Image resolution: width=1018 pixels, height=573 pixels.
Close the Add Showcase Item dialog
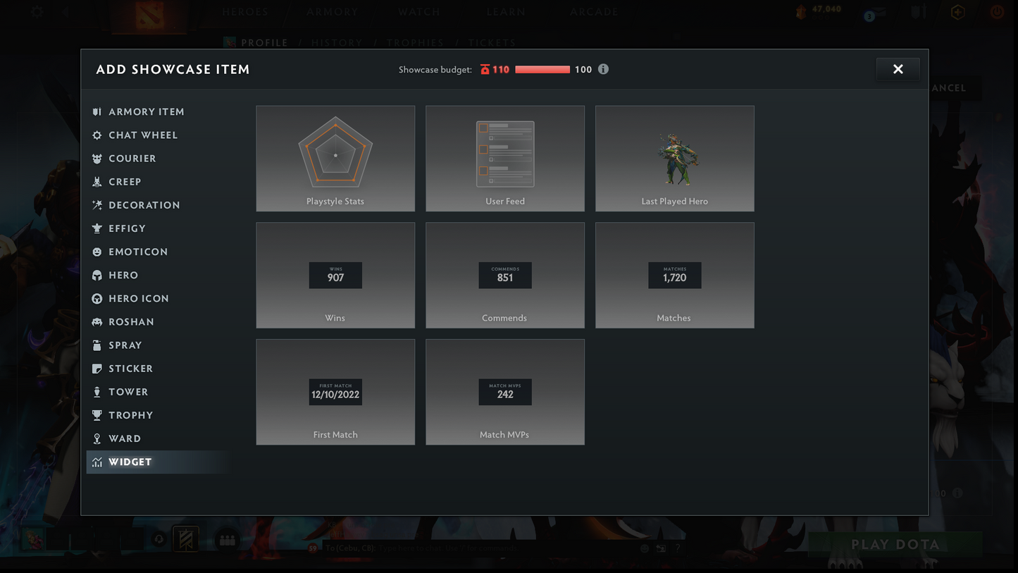coord(898,69)
